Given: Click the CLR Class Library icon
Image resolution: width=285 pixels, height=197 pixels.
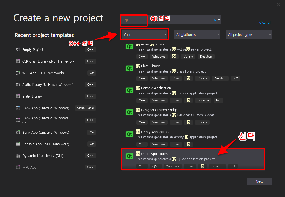Looking at the screenshot, I should click(x=18, y=61).
